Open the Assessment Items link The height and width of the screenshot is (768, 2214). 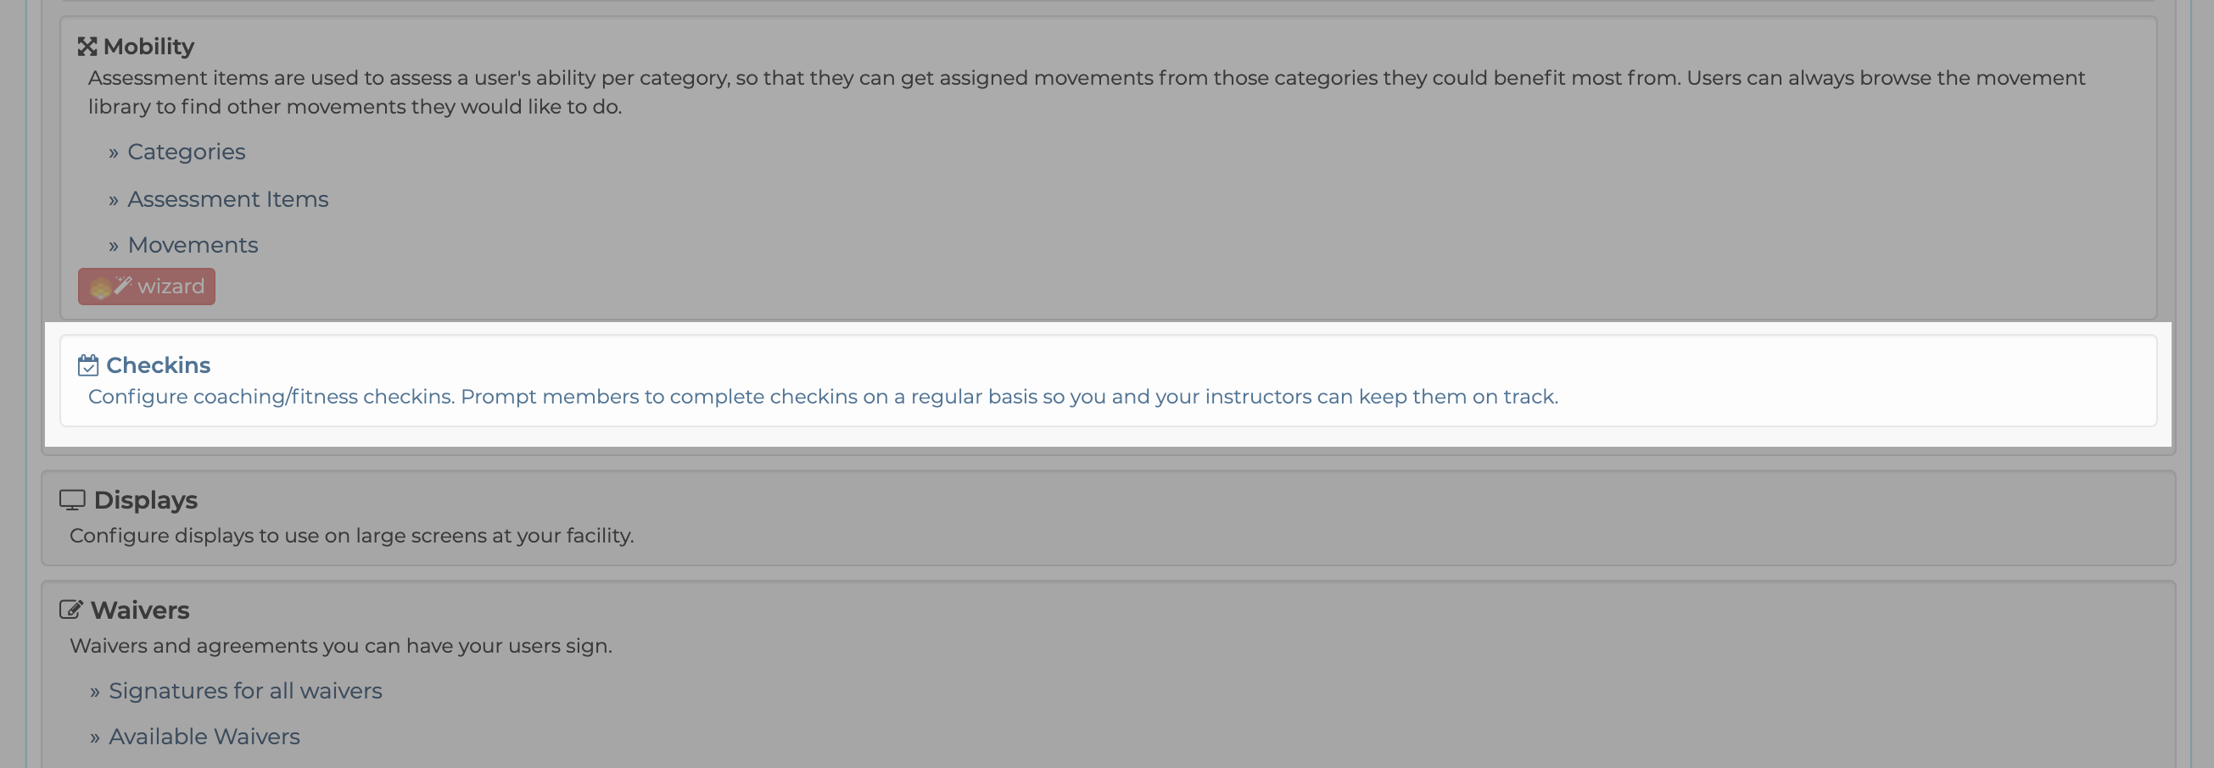coord(227,199)
